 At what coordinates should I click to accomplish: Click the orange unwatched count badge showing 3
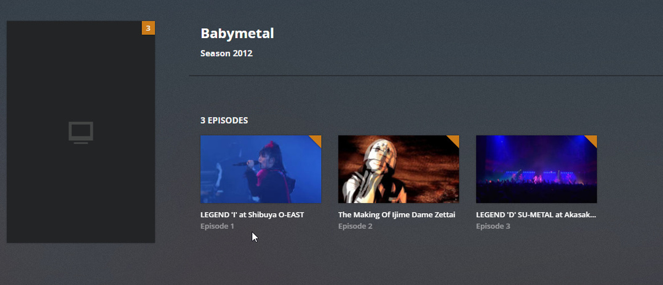tap(148, 28)
